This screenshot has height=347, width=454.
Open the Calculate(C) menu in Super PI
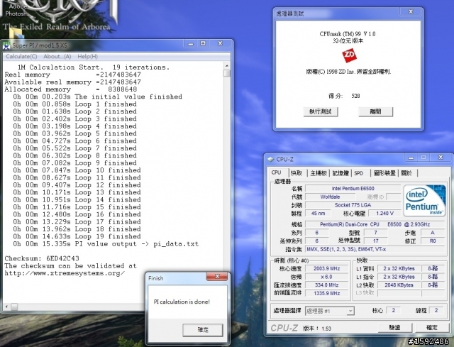[21, 57]
